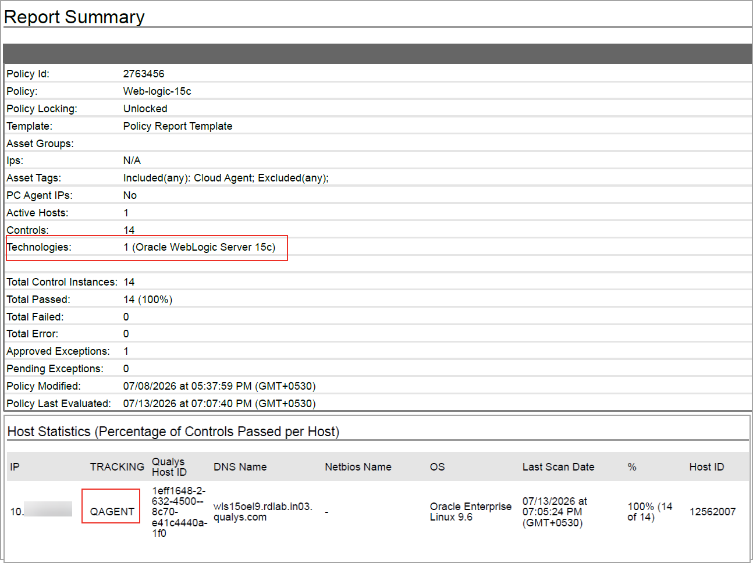Viewport: 753px width, 563px height.
Task: Click the OS column header
Action: pyautogui.click(x=437, y=467)
